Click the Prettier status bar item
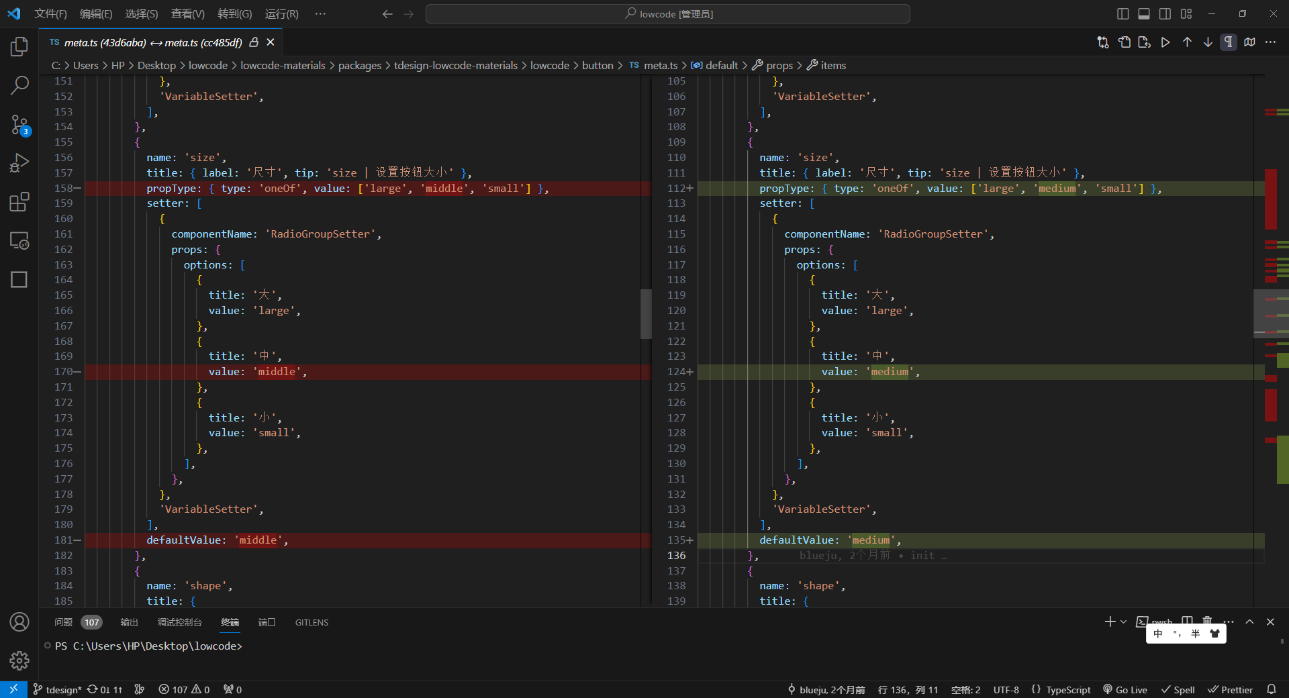The width and height of the screenshot is (1289, 698). coord(1230,689)
